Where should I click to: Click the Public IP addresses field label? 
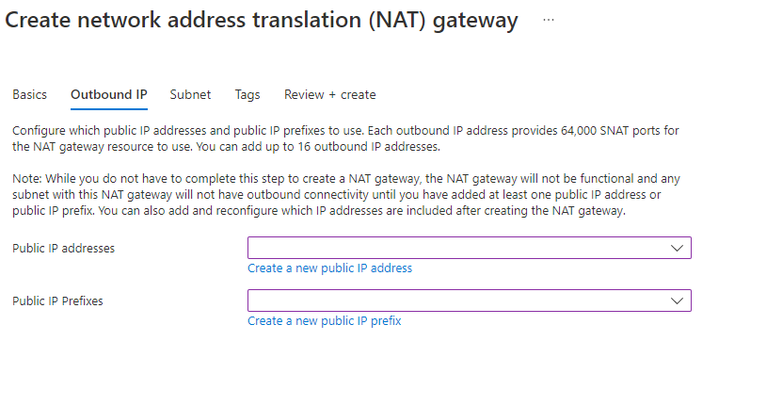pyautogui.click(x=70, y=248)
